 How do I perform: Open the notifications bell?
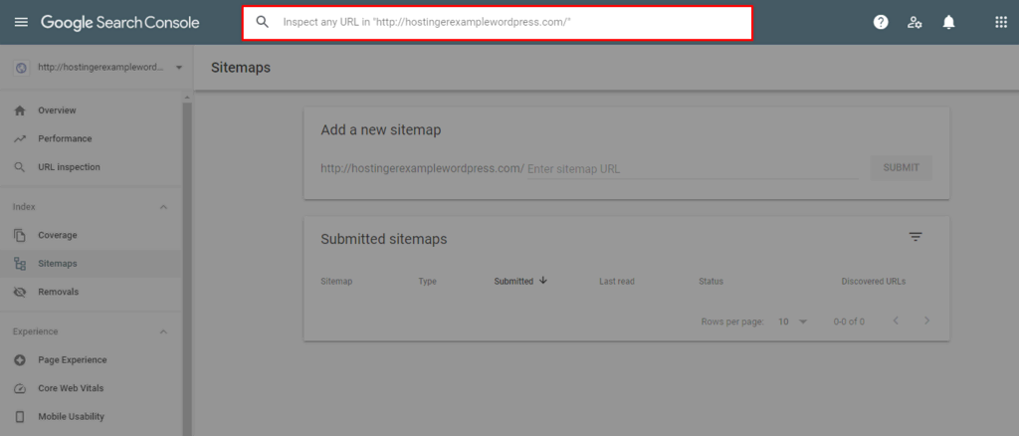tap(948, 23)
